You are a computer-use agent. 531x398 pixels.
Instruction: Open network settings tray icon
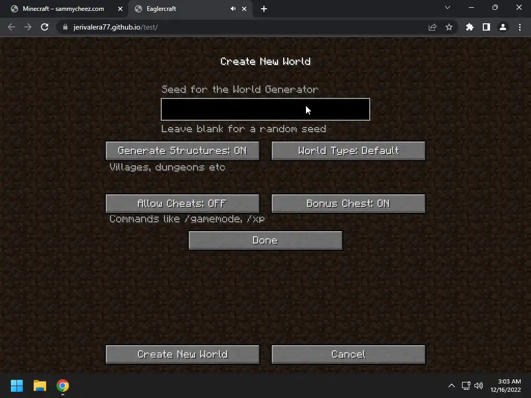[x=466, y=386]
